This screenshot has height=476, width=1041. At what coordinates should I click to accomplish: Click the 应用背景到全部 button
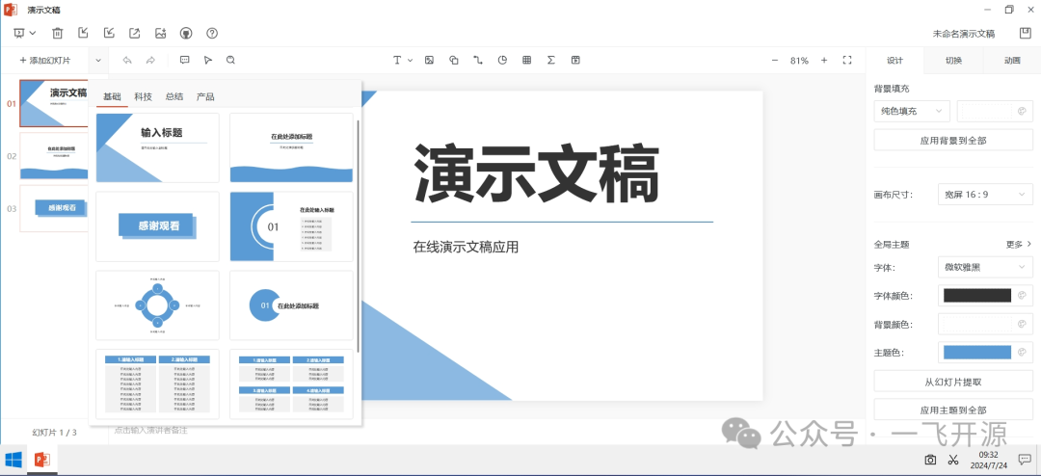(x=952, y=140)
